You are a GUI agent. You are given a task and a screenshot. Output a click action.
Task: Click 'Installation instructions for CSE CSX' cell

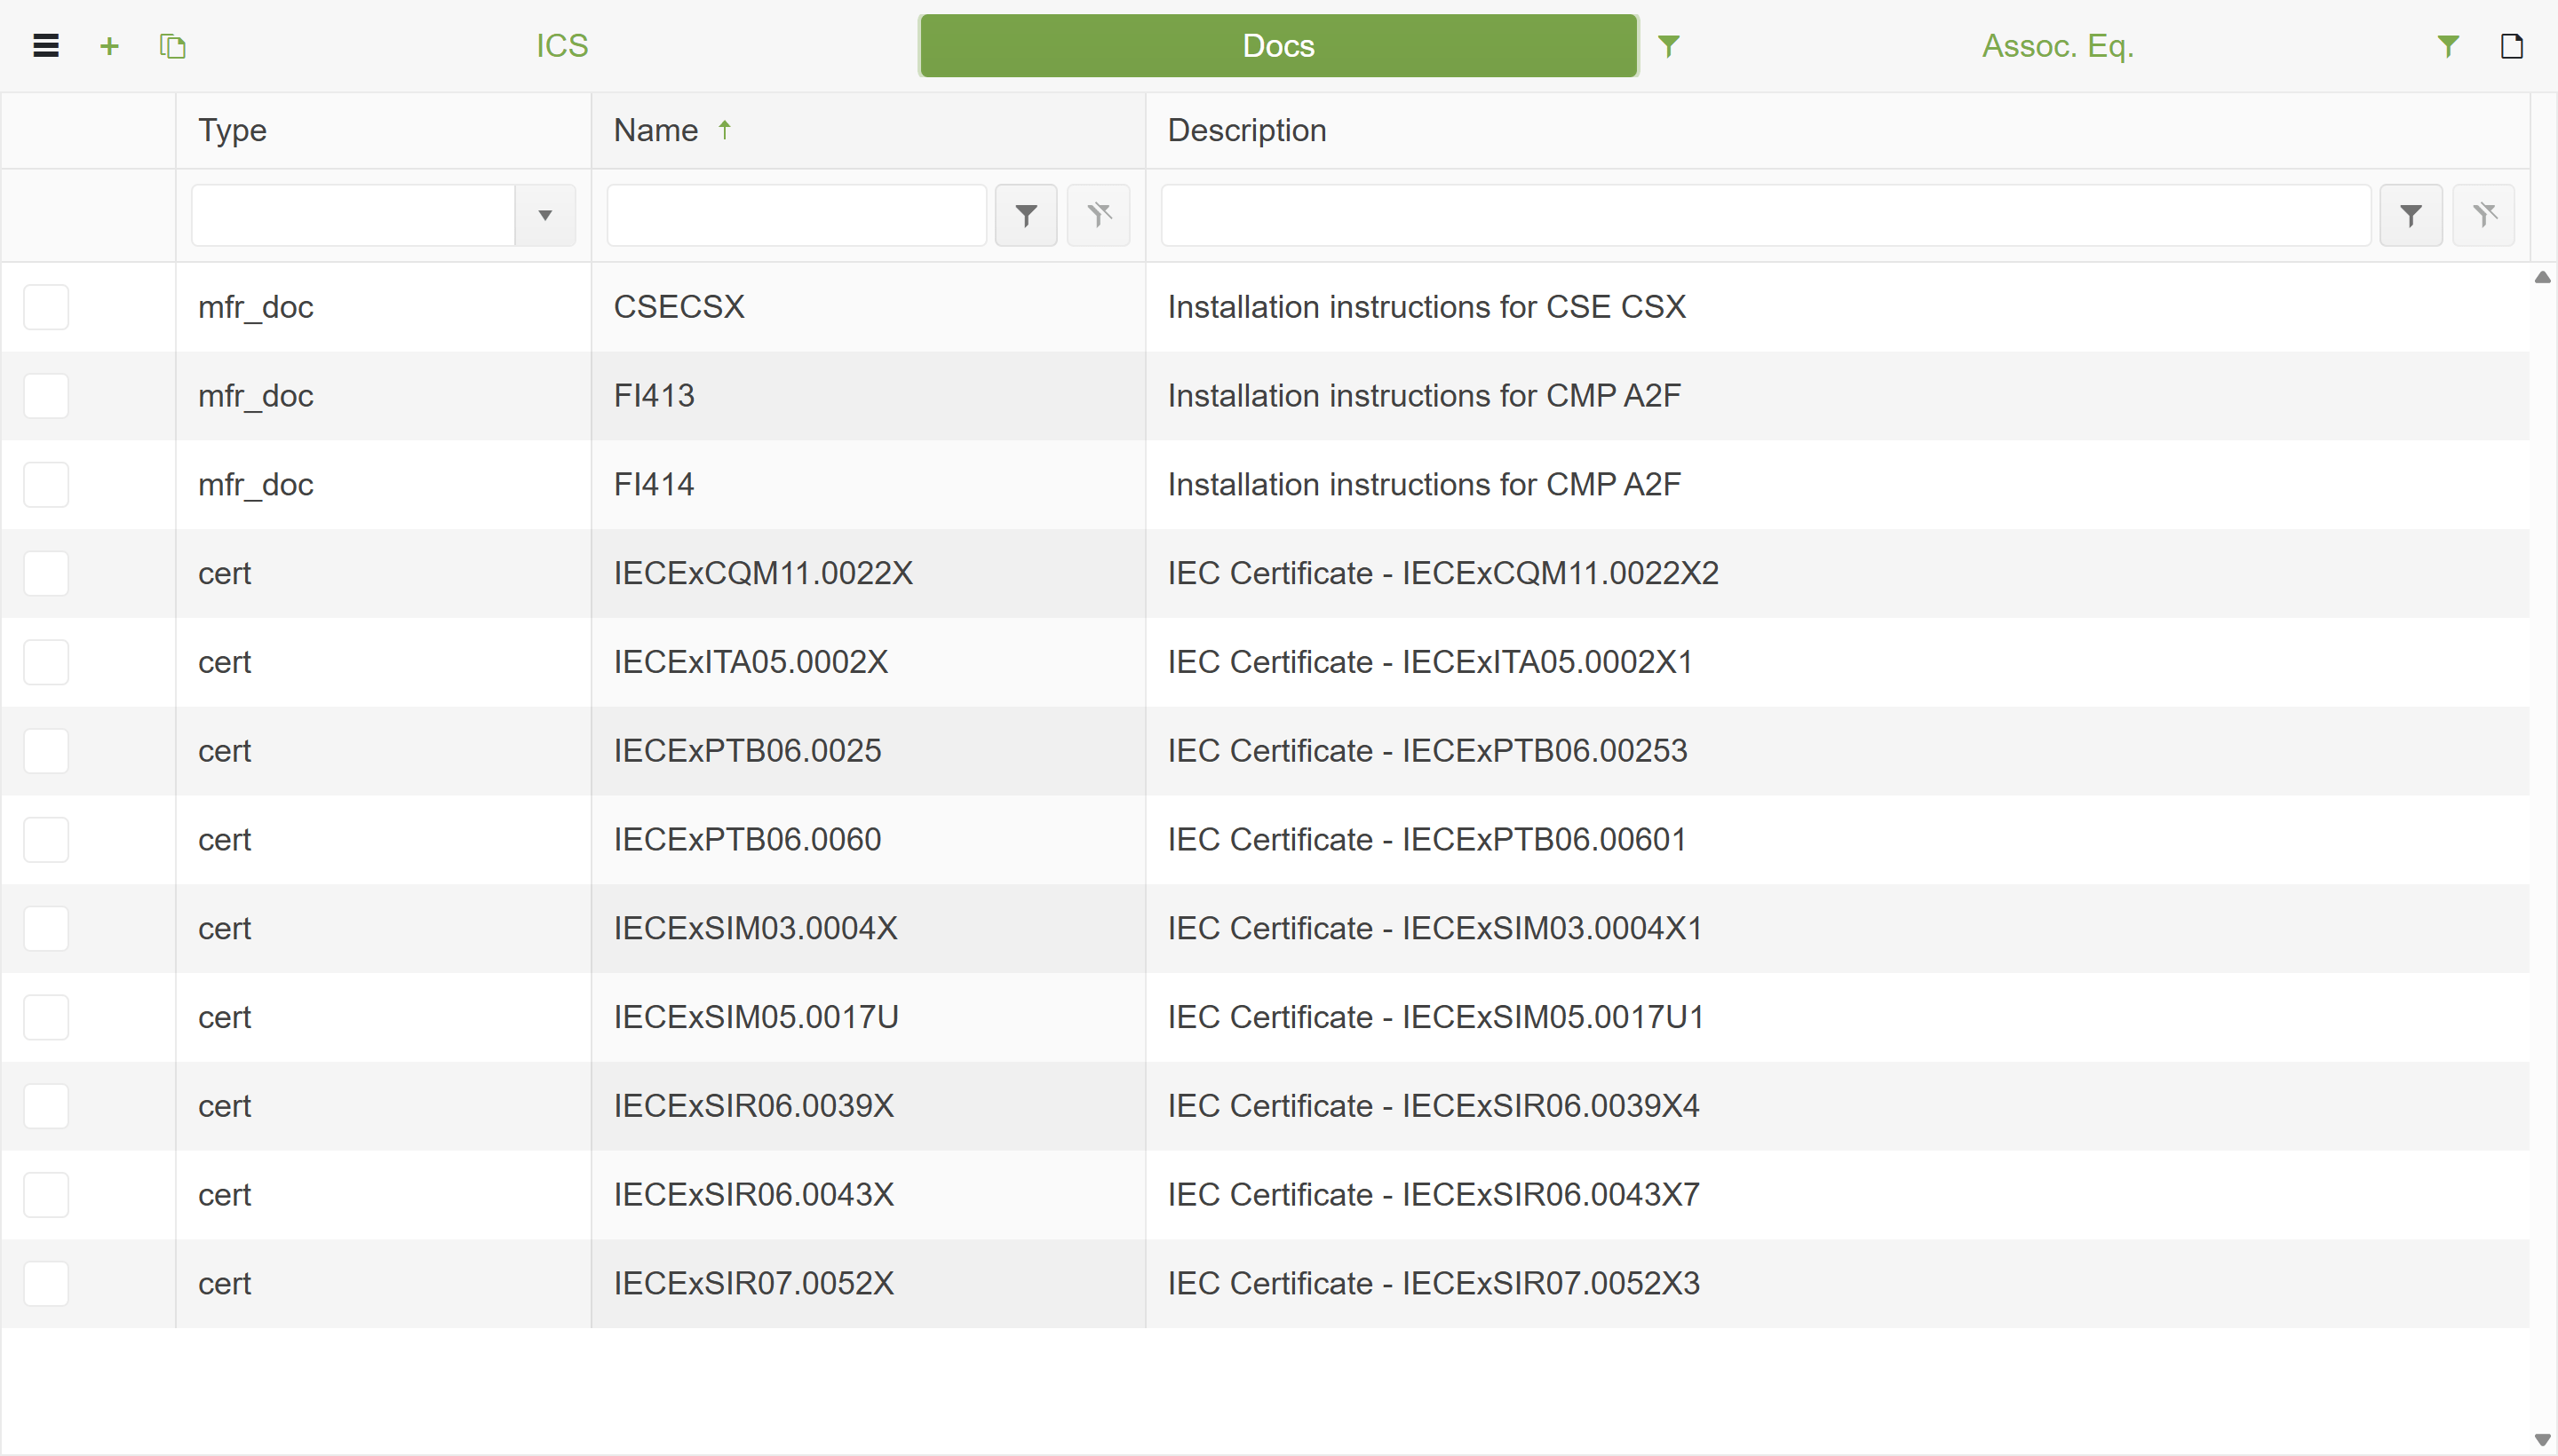pos(1838,307)
